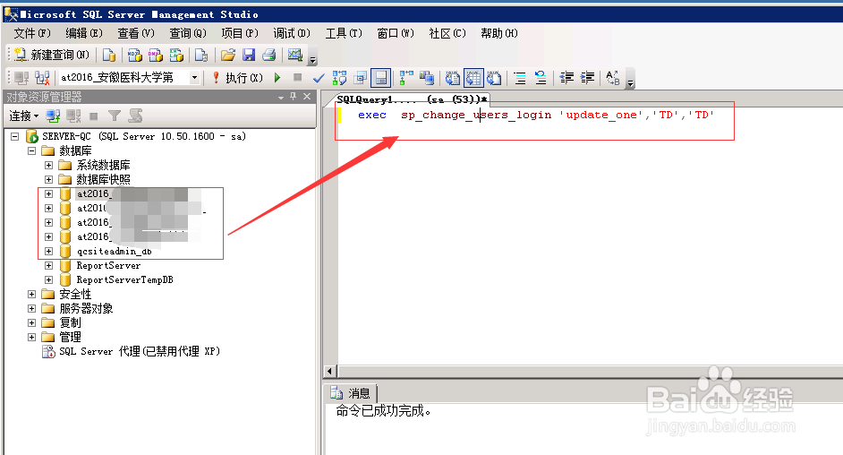Open the Window (窗口) menu
The height and width of the screenshot is (455, 843).
(396, 33)
